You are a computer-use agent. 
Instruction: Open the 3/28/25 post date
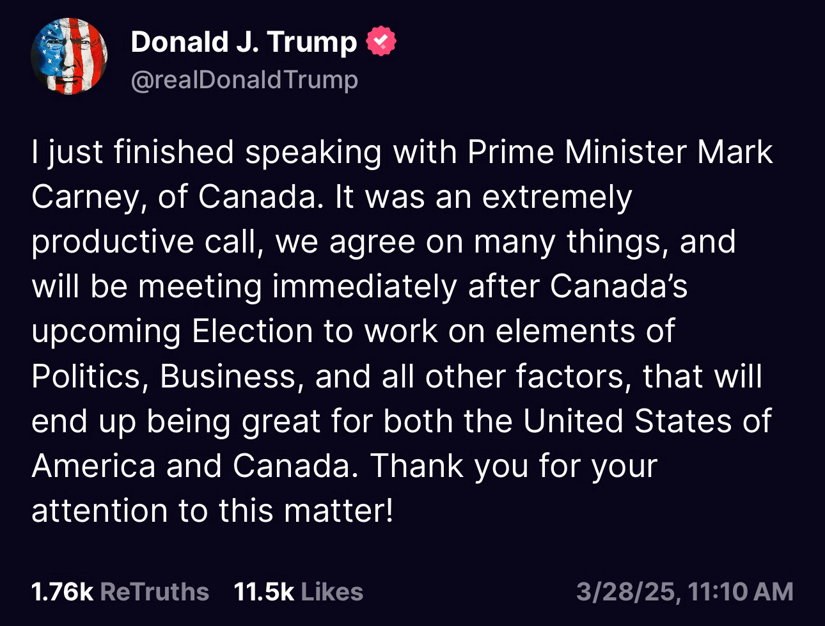pos(625,591)
